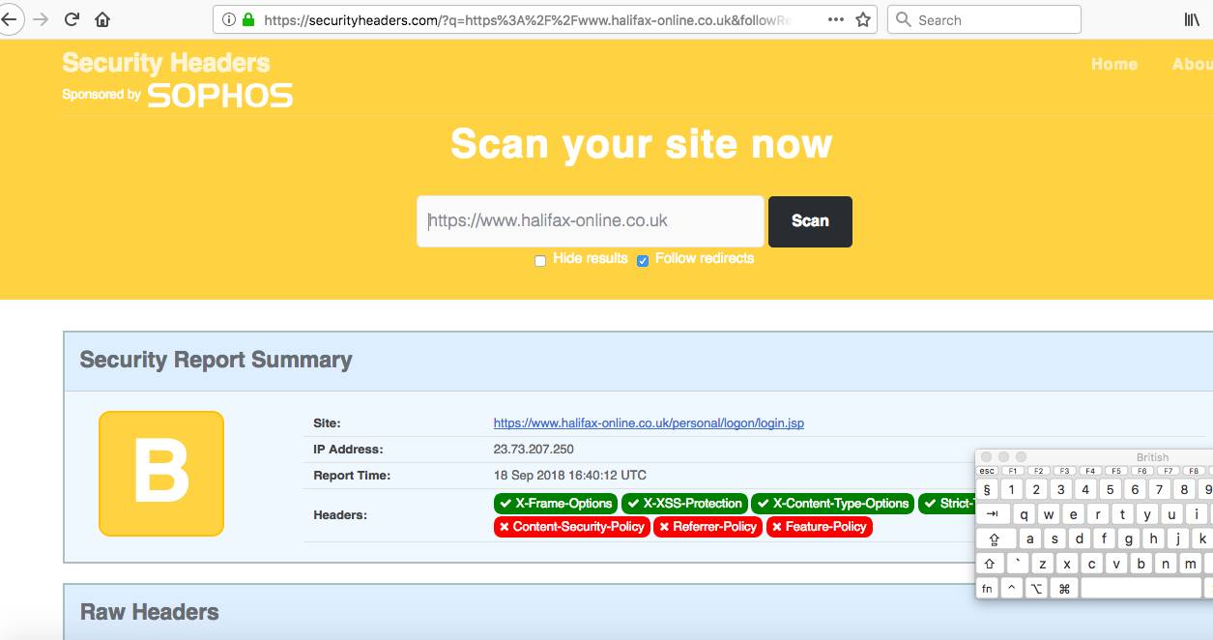Click the Referrer-Policy red badge

(x=708, y=527)
